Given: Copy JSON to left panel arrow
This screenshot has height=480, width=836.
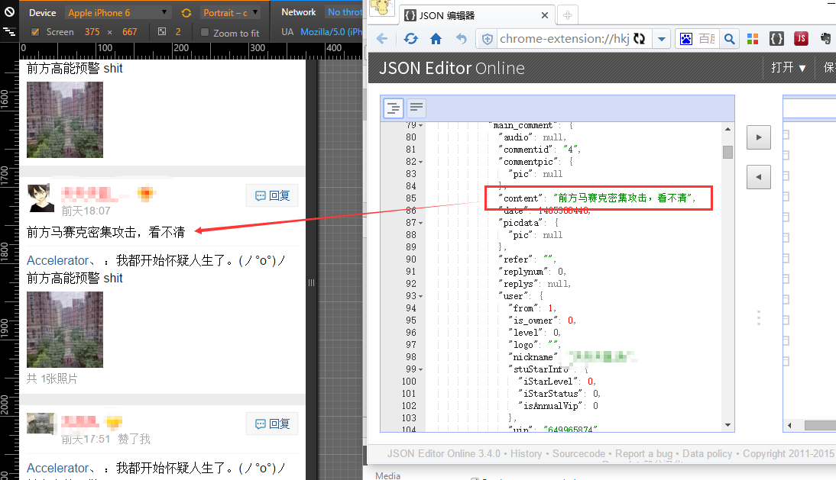Looking at the screenshot, I should point(759,177).
